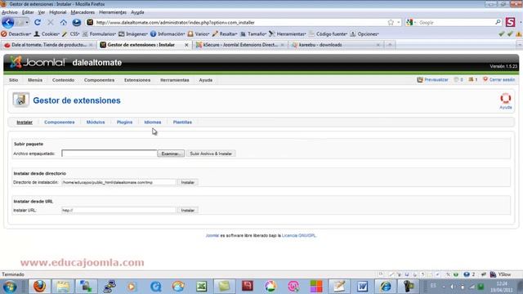Focus the Instalar URL text field
The image size is (523, 294).
tap(118, 211)
